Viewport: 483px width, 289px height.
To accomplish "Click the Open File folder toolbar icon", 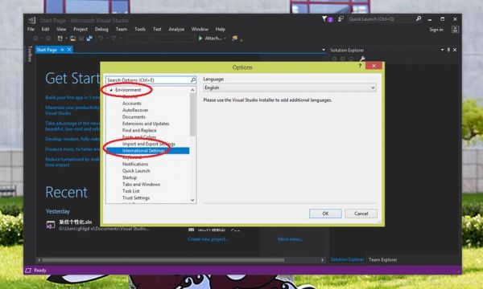I will (72, 39).
